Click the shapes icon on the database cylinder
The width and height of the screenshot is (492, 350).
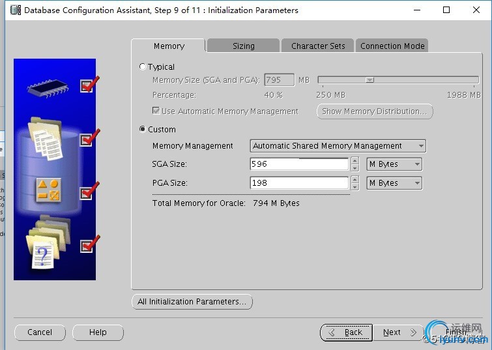pos(48,190)
